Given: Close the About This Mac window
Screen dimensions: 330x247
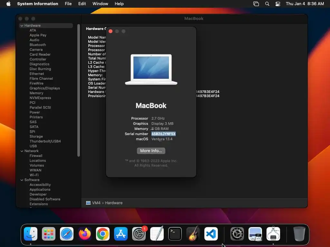Looking at the screenshot, I should (111, 31).
